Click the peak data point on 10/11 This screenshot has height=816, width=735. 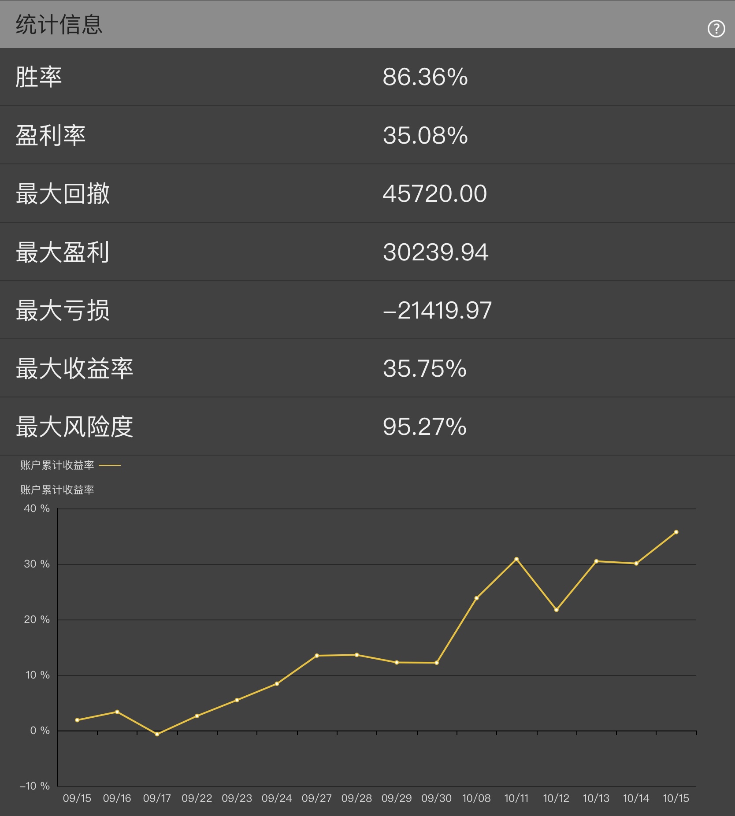coord(516,559)
